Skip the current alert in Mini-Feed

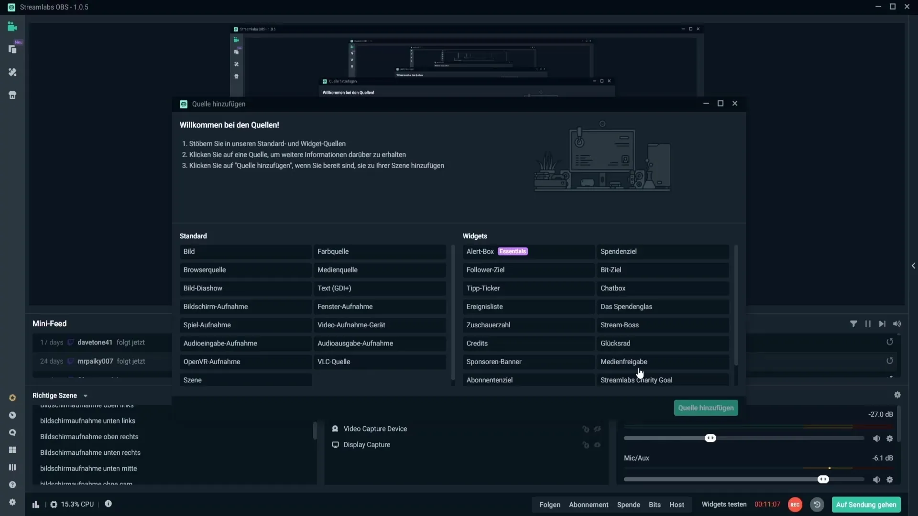pos(882,324)
